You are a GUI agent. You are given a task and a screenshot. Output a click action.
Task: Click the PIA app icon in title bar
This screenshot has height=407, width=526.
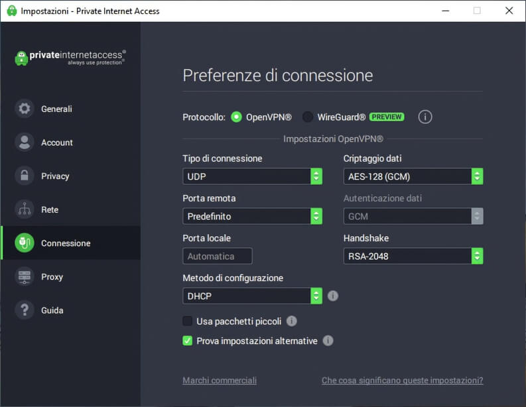(12, 11)
